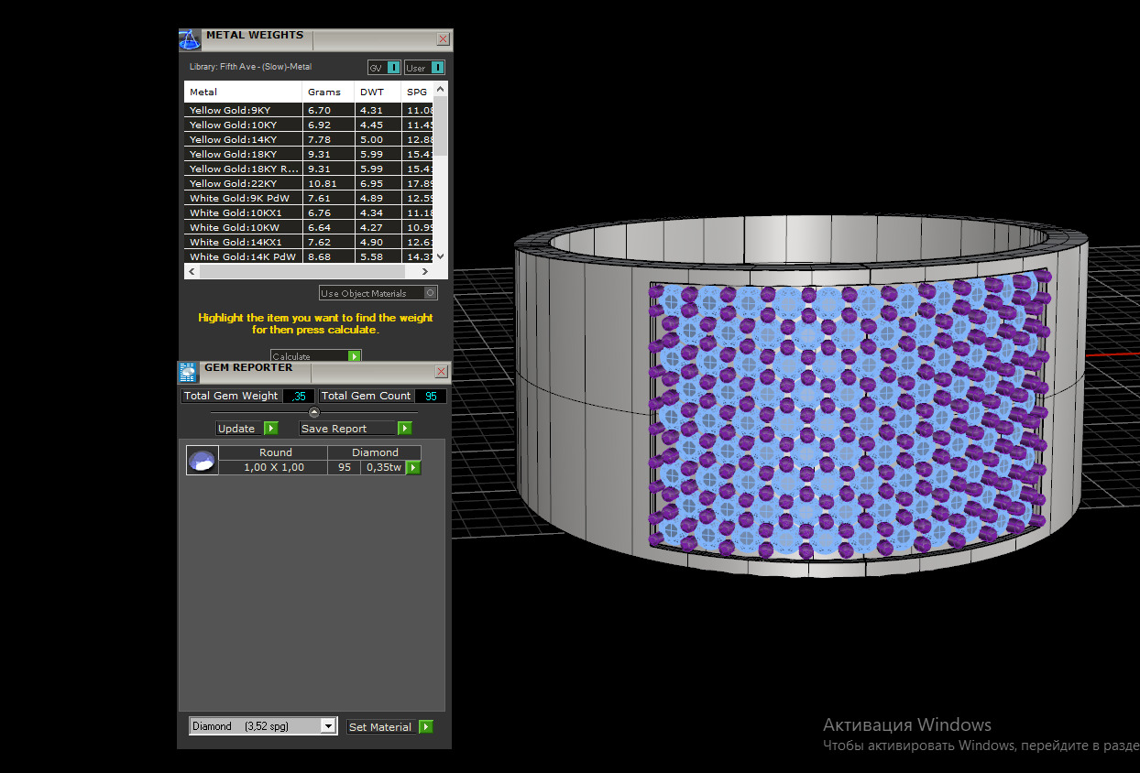The height and width of the screenshot is (773, 1140).
Task: Click the Library: Fifth Ave - (Slow)-Metal label
Action: (250, 67)
